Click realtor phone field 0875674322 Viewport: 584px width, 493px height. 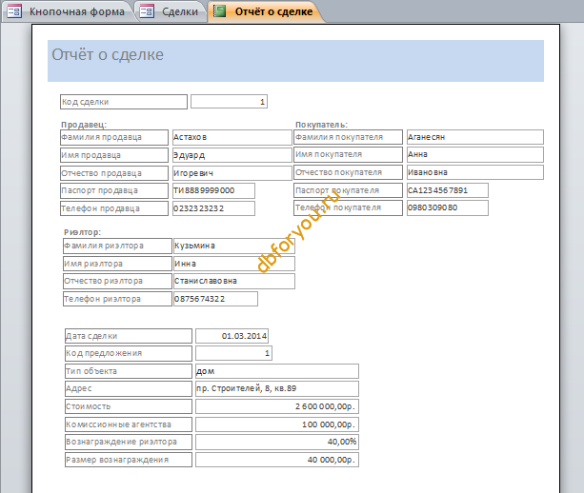click(x=215, y=299)
